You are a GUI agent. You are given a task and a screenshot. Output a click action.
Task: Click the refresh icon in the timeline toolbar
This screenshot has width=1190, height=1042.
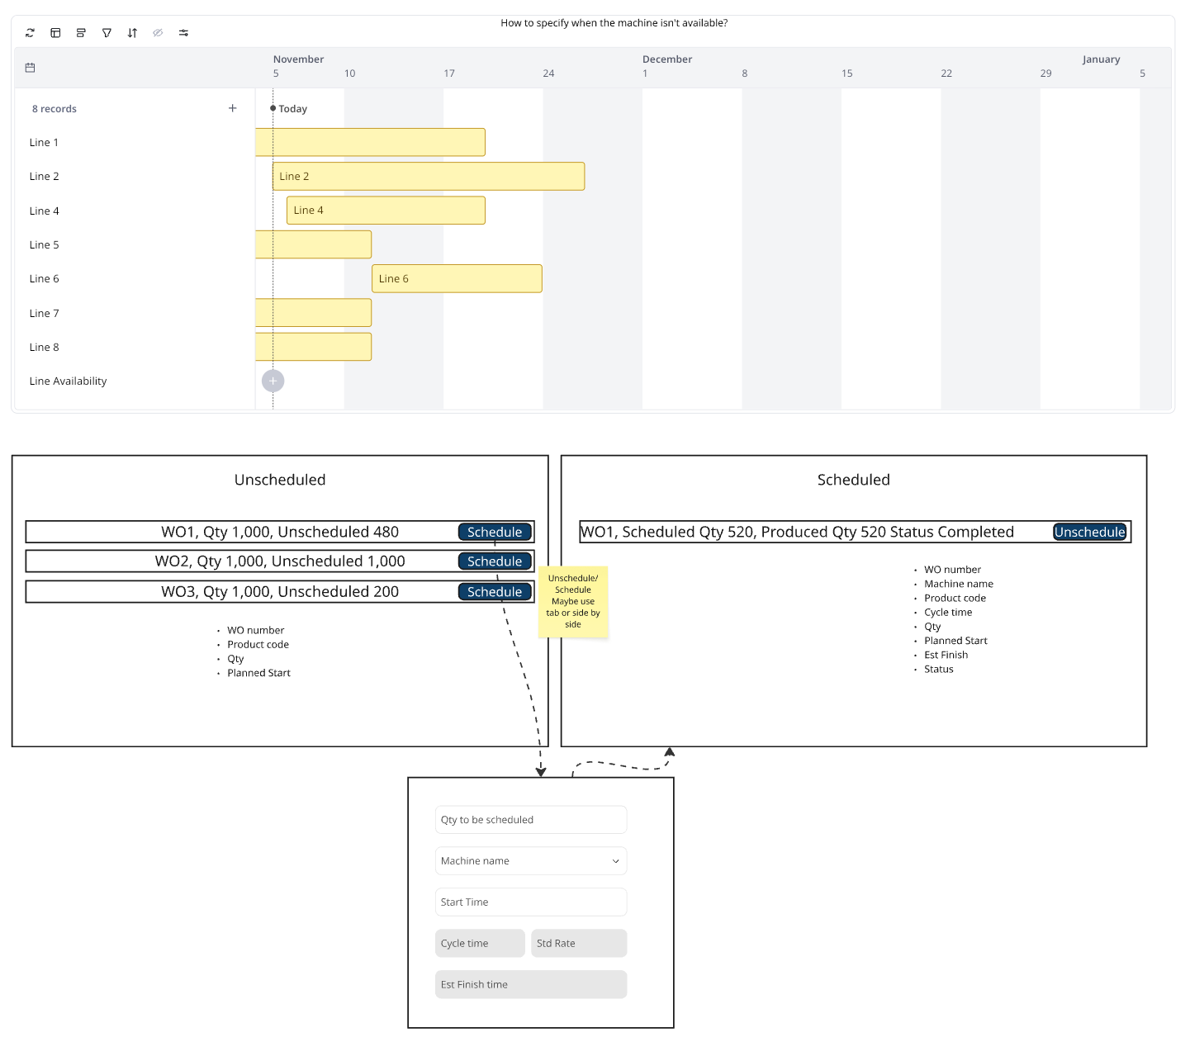(x=30, y=33)
